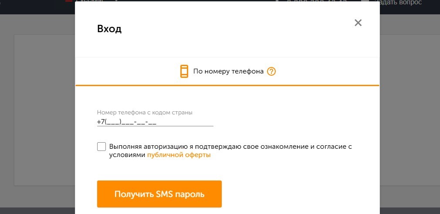Screen dimensions: 440x214
Task: Click the hotline phone number in header
Action: [317, 2]
